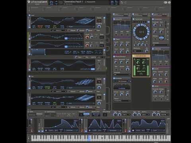The image size is (191, 143).
Task: Click the save preset floppy icon
Action: click(112, 2)
